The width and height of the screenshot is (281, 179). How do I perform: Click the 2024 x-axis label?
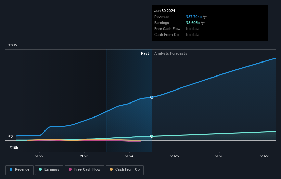(129, 156)
